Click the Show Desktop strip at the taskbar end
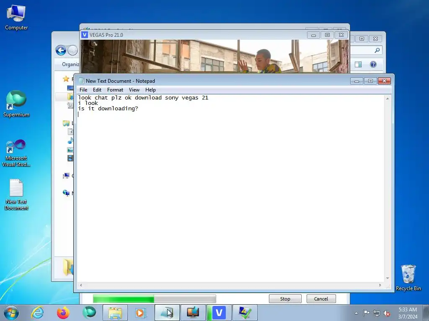Viewport: 429px width, 321px height. coord(426,313)
